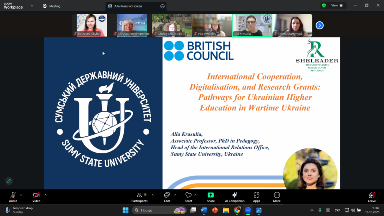This screenshot has width=384, height=216.
Task: Open PowerPoint from the Windows taskbar
Action: pos(215,210)
